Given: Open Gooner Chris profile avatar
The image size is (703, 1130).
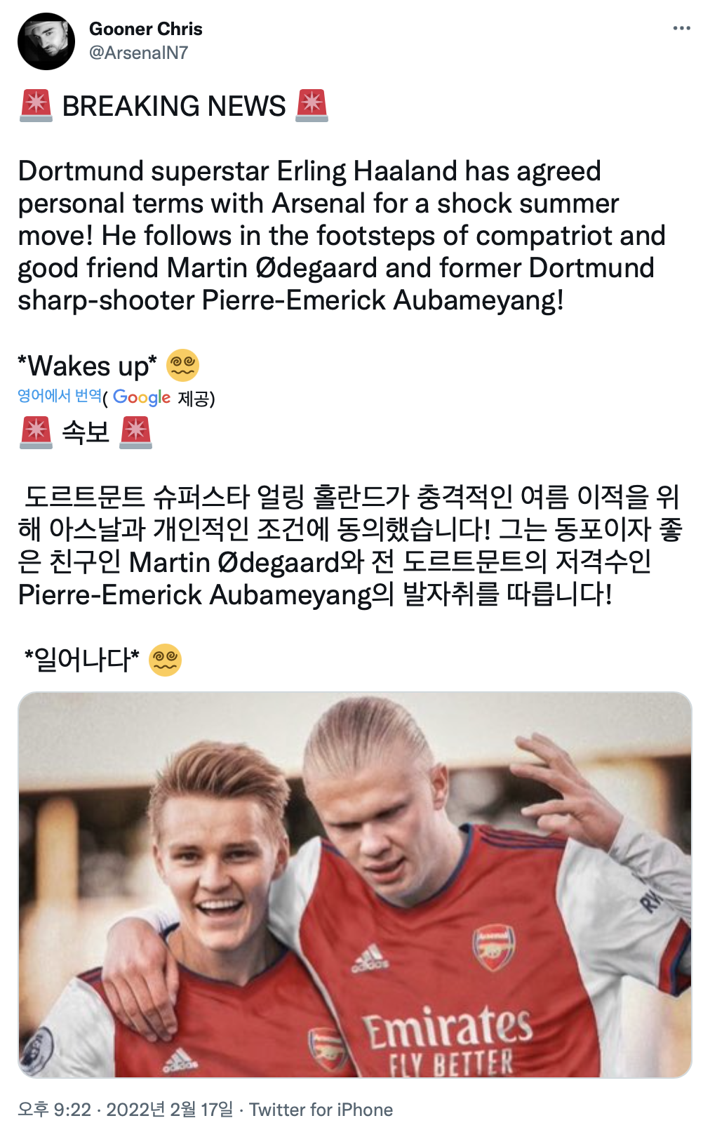Looking at the screenshot, I should pos(46,41).
